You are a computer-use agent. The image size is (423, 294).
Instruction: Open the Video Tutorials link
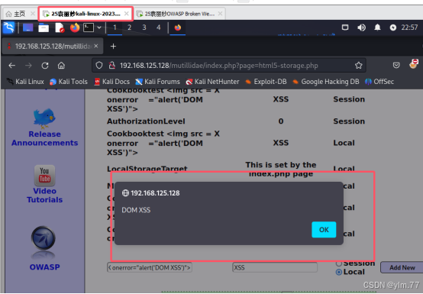click(44, 195)
